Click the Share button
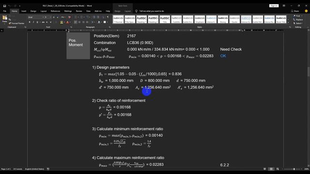Image resolution: width=310 pixels, height=174 pixels. point(295,11)
